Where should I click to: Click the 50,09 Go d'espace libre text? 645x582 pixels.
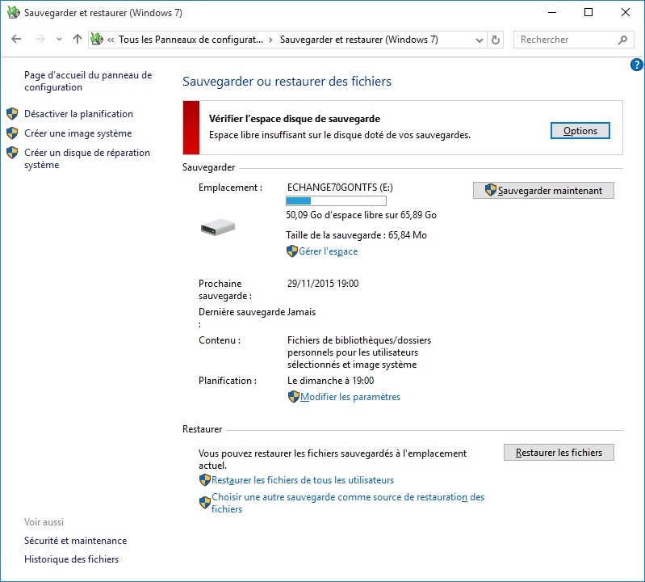click(x=361, y=214)
